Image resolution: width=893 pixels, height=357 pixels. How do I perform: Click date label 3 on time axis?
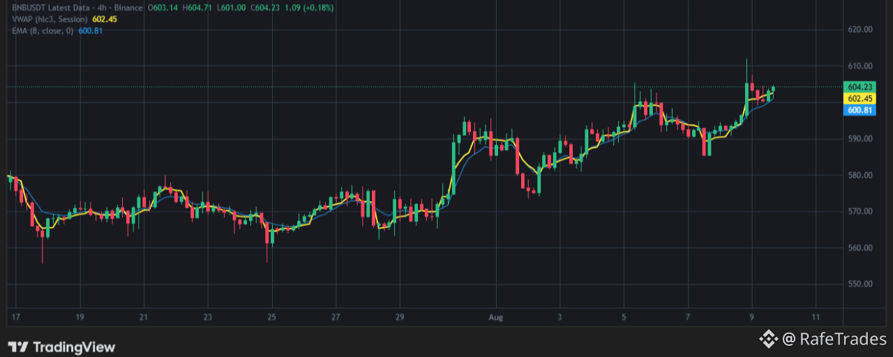[x=560, y=317]
